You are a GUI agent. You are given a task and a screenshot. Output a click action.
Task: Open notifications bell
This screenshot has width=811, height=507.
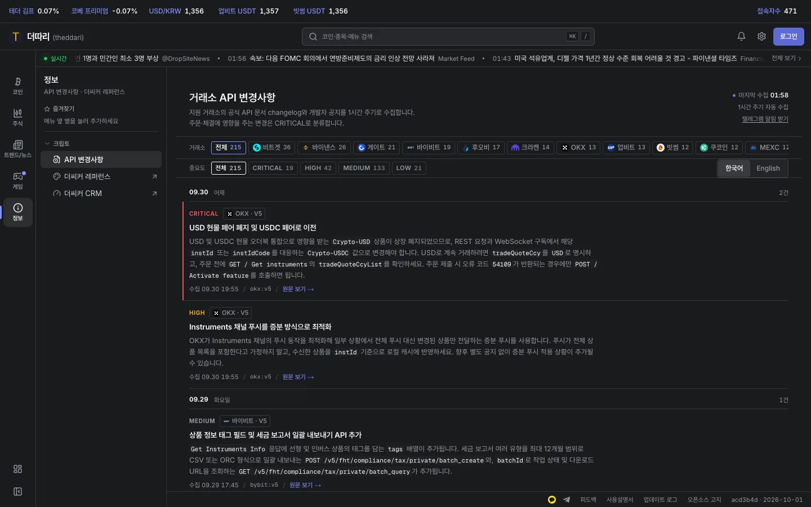click(741, 36)
